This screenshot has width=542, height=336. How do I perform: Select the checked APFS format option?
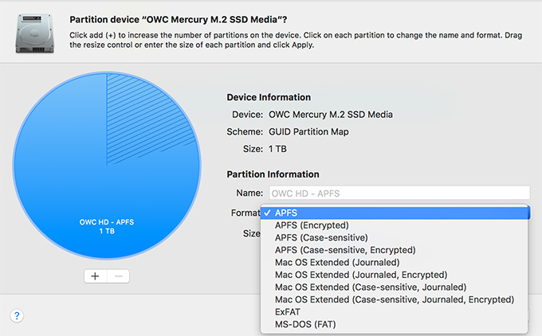[x=395, y=213]
